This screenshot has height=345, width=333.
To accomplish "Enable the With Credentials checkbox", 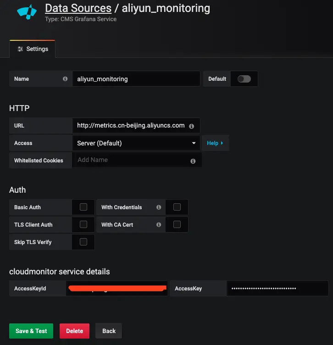I will (177, 207).
